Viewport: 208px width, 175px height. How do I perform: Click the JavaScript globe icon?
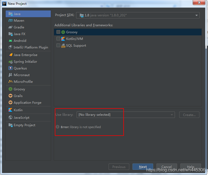pyautogui.click(x=10, y=117)
